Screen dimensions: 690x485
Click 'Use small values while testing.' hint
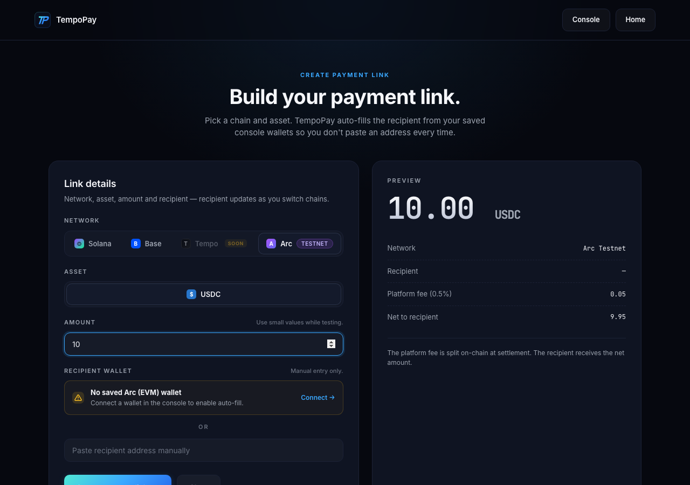pyautogui.click(x=300, y=322)
